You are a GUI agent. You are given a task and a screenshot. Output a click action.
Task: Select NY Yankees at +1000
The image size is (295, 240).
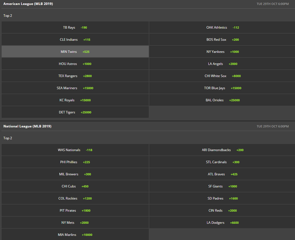pyautogui.click(x=222, y=52)
